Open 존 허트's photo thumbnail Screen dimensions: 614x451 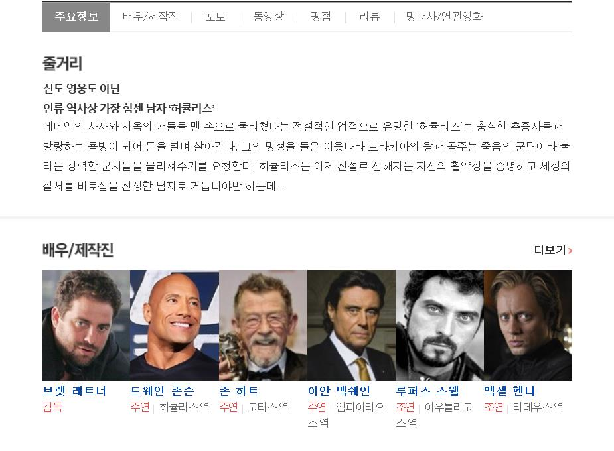point(263,325)
